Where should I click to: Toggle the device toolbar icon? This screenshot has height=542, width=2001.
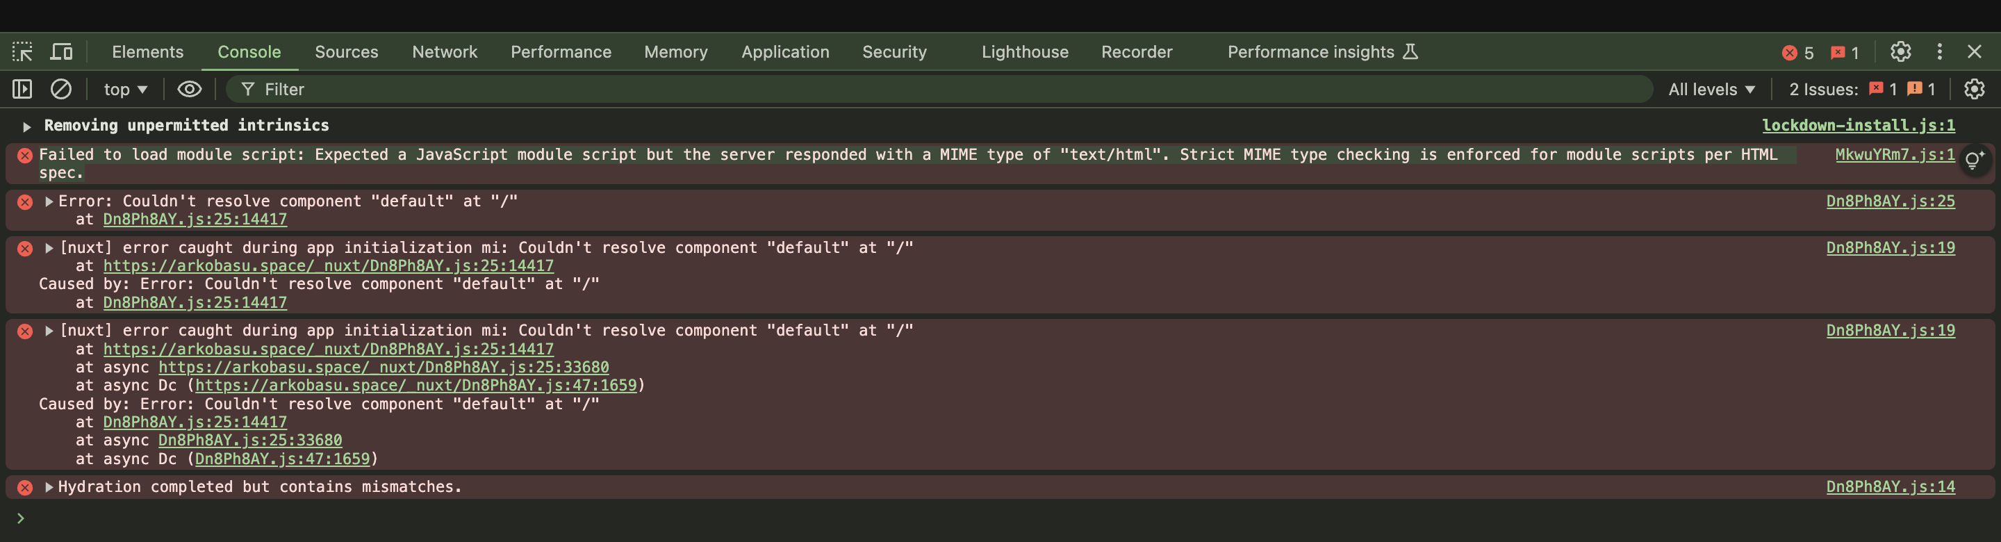(x=61, y=52)
